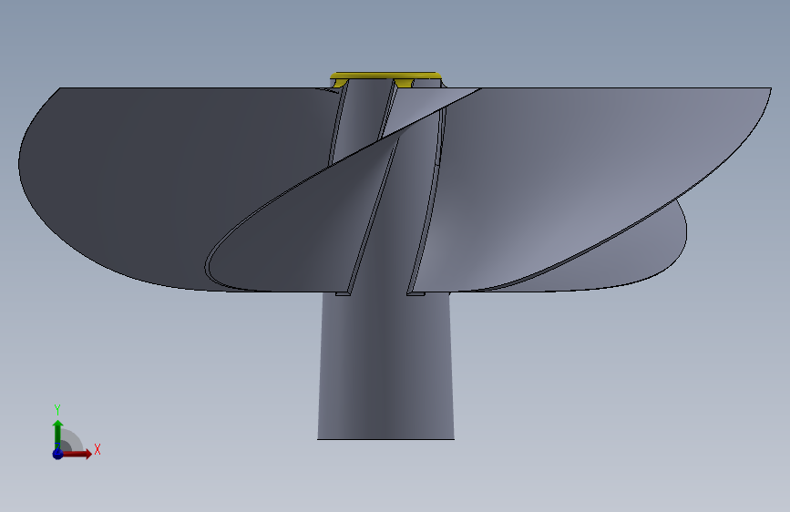
Task: Click the blue Z axis origin ball of the triad
Action: [57, 454]
